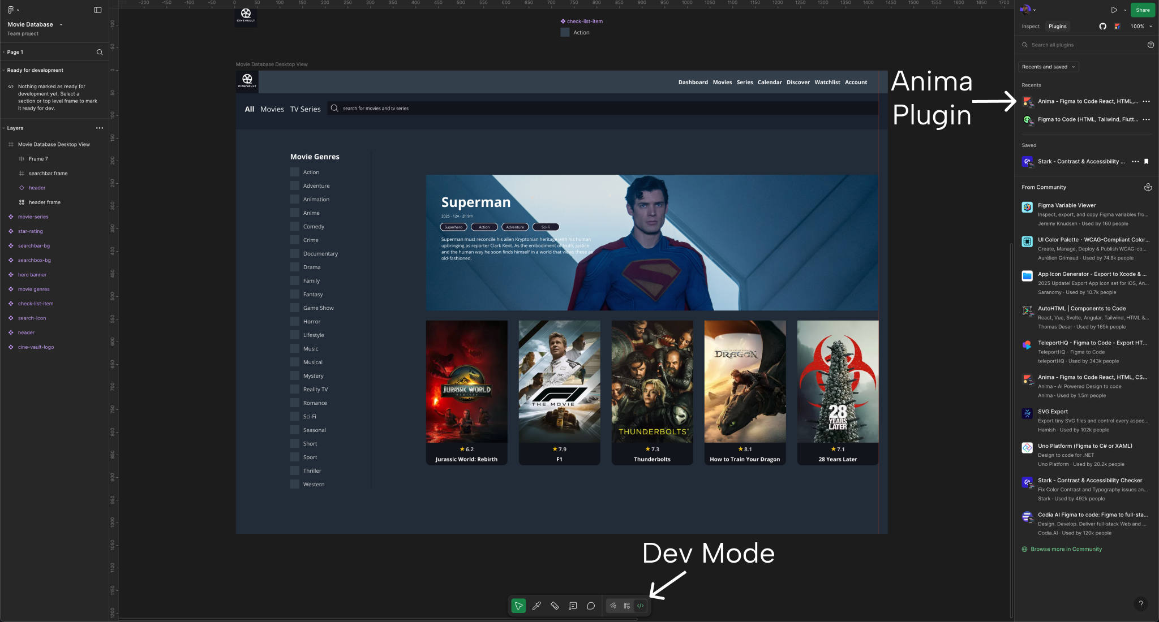Switch to Dev Mode code view icon
This screenshot has width=1159, height=622.
(x=640, y=606)
